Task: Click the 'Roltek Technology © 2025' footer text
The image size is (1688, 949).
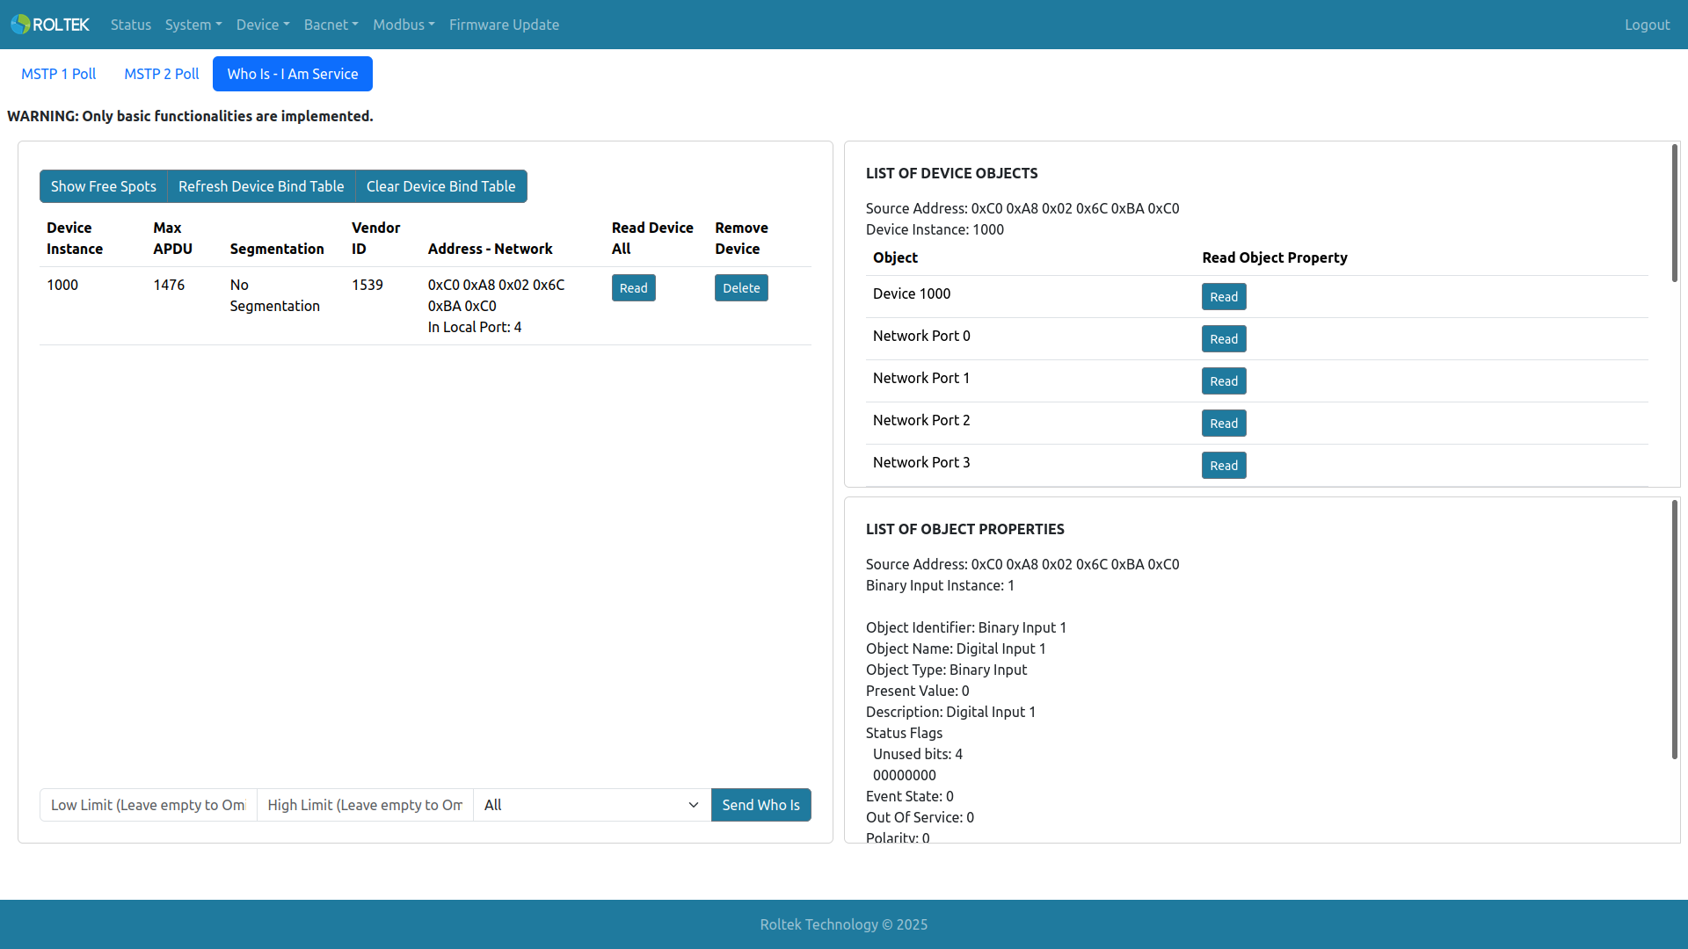Action: pos(844,924)
